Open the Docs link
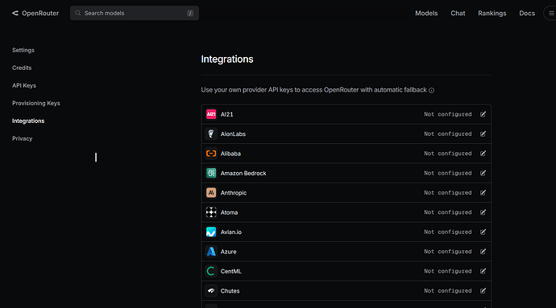Screen dimensions: 556x308 coord(527,13)
